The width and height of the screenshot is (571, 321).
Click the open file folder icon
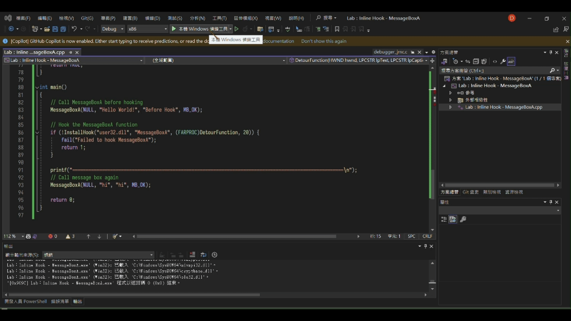47,29
